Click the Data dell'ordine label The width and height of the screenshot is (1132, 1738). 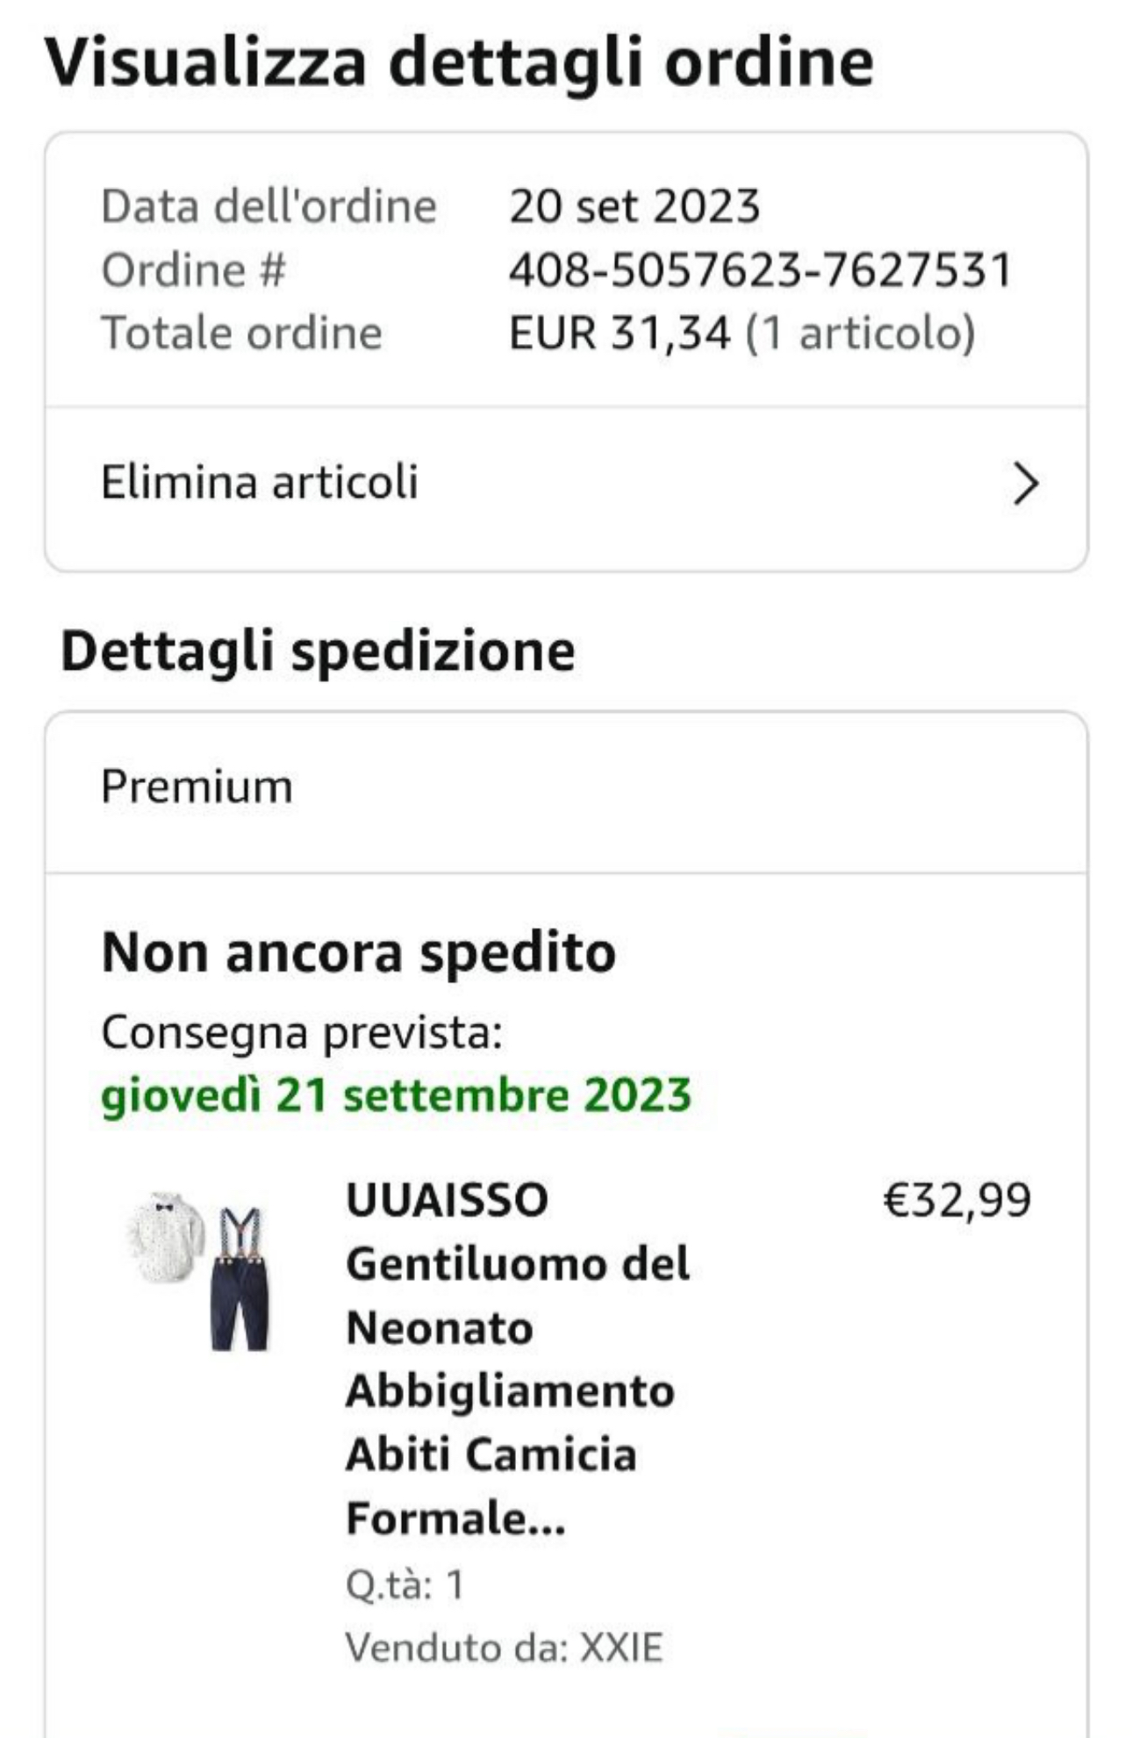coord(269,207)
